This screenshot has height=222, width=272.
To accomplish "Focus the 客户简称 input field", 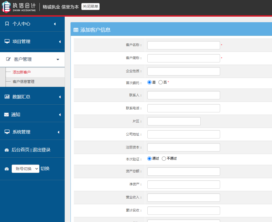I will tap(184, 58).
